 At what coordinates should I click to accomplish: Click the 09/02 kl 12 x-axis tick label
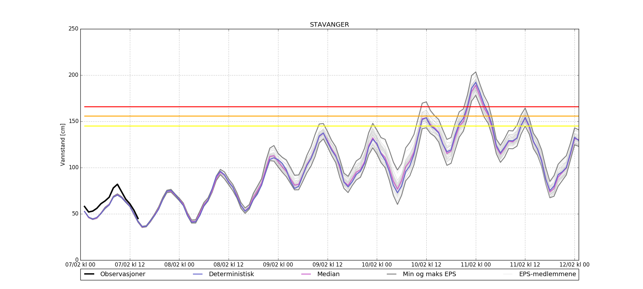tap(328, 265)
